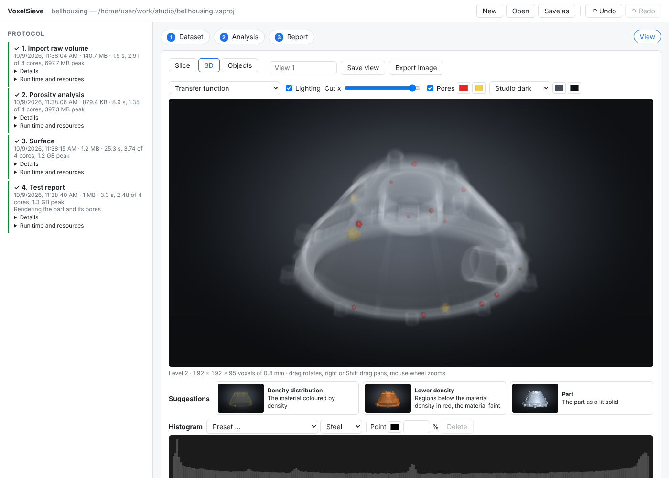Screen dimensions: 669x478
Task: Open the Steel material dropdown
Action: click(x=341, y=427)
